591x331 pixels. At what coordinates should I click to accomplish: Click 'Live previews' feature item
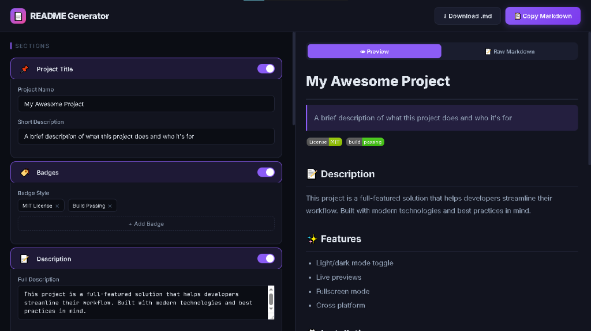(338, 277)
